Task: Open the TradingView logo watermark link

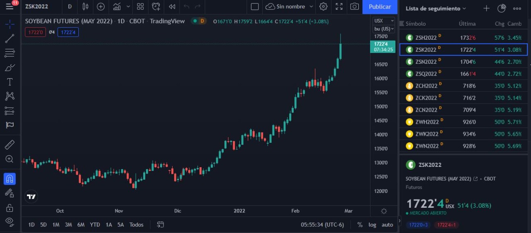Action: (31, 197)
